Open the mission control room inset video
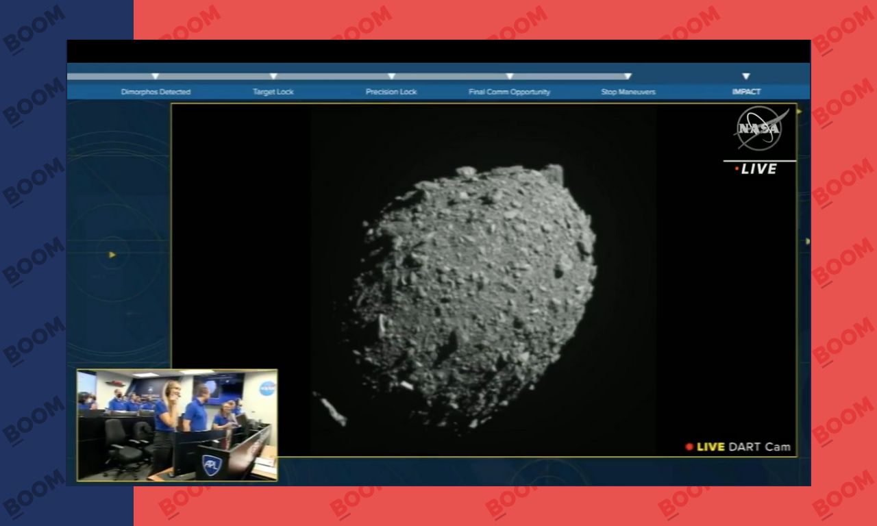Image resolution: width=877 pixels, height=526 pixels. click(177, 425)
